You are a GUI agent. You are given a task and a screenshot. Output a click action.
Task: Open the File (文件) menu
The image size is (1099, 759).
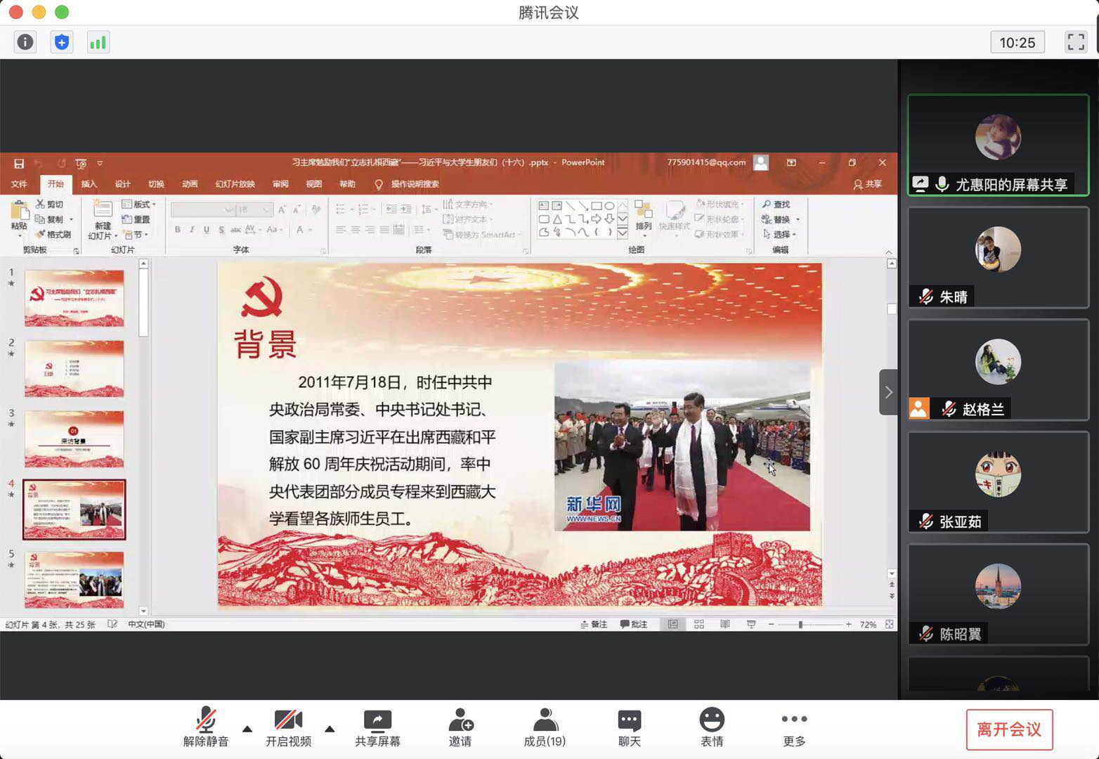[19, 184]
